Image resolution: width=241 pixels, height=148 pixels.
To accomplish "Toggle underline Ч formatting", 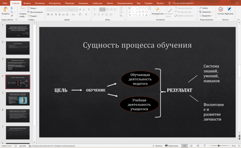I will click(56, 14).
